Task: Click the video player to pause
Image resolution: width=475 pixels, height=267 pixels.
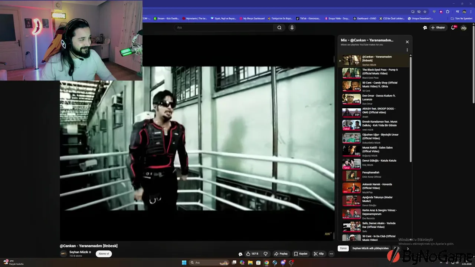Action: pos(197,138)
